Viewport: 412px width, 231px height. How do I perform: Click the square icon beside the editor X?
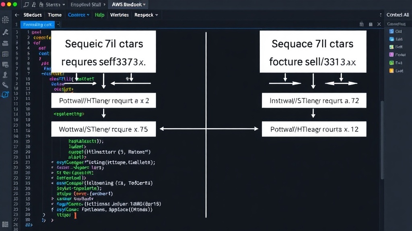[371, 24]
